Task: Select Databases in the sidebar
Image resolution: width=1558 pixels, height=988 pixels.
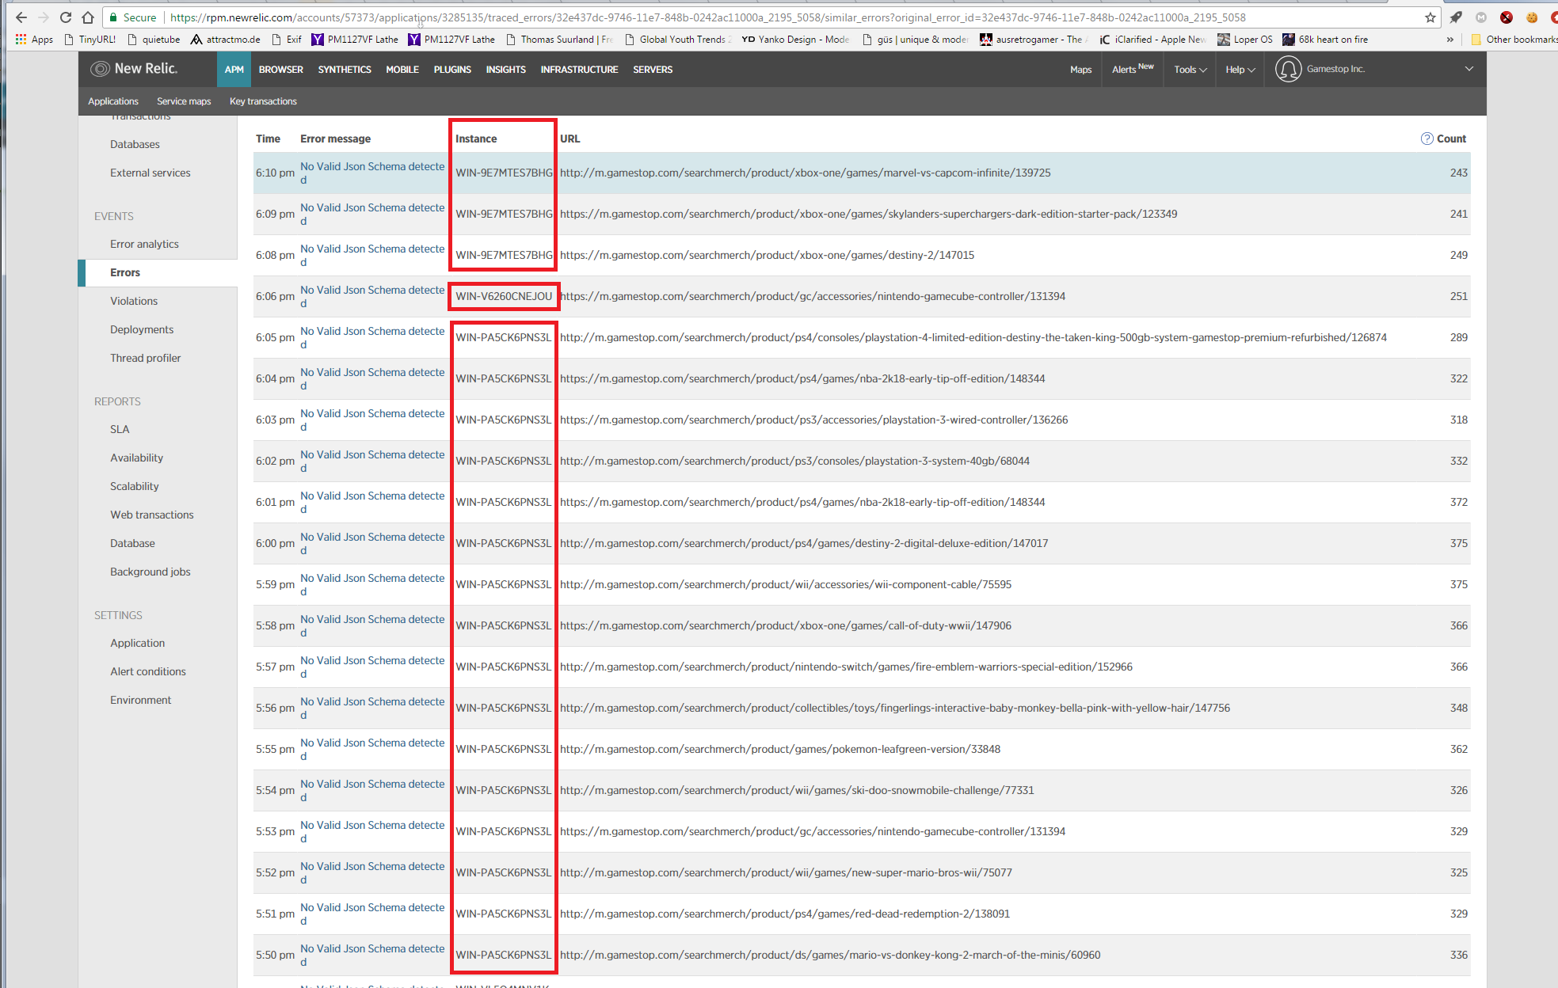Action: tap(135, 144)
